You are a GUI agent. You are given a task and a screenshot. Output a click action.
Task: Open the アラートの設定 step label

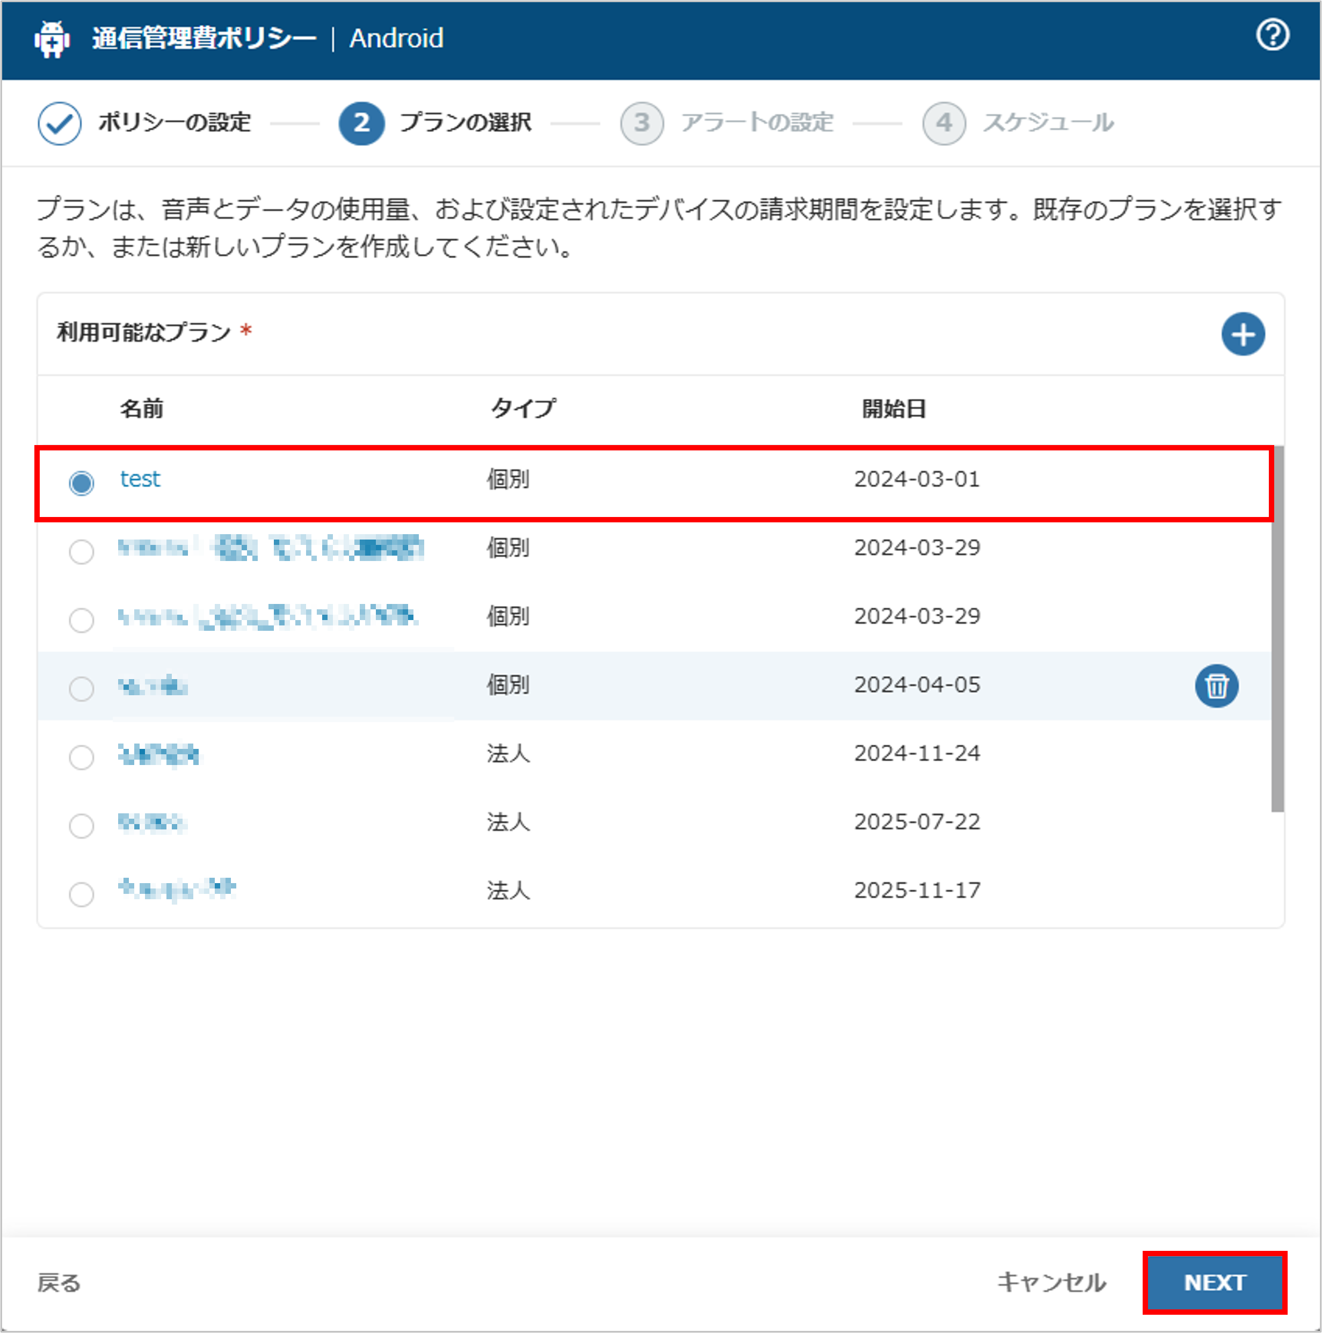(x=756, y=123)
